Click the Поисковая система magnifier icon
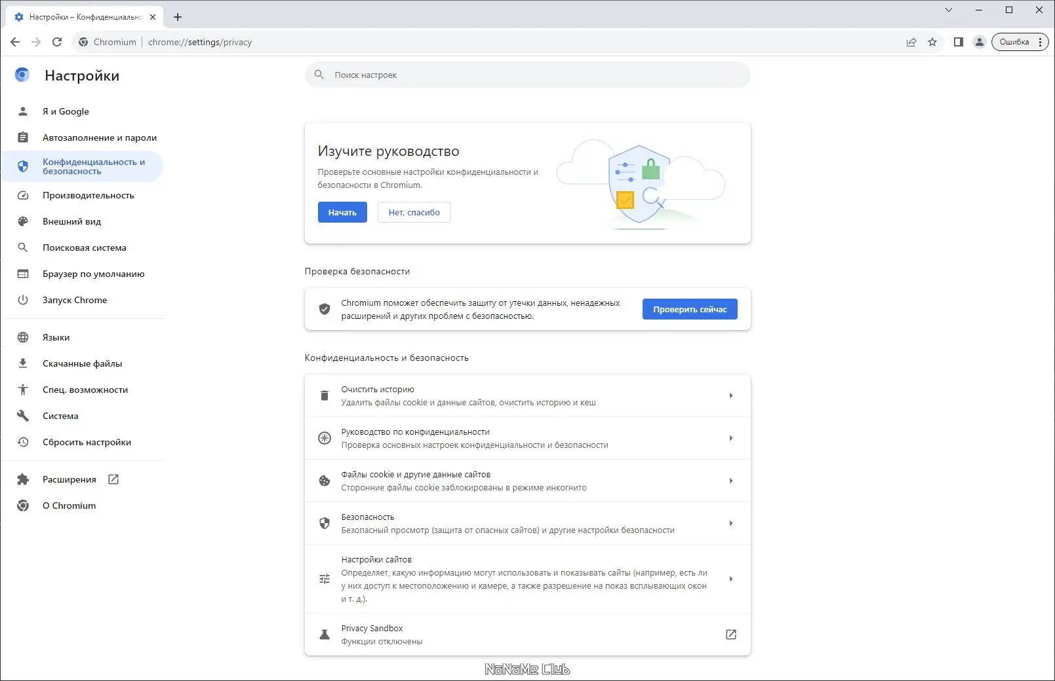 pyautogui.click(x=23, y=248)
